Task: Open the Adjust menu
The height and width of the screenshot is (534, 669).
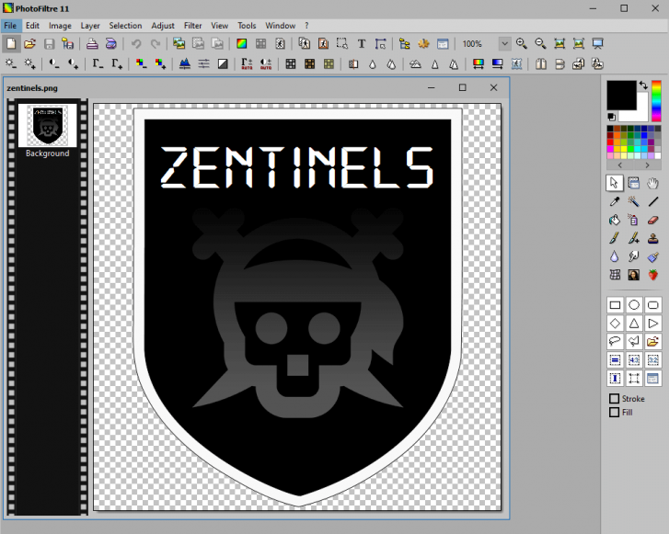Action: [163, 26]
